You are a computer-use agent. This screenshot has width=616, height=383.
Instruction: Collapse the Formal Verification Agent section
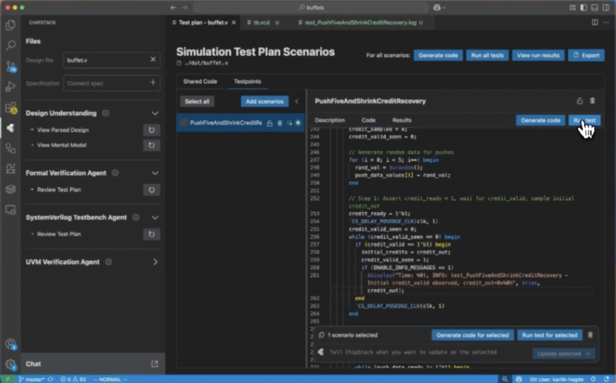[155, 173]
